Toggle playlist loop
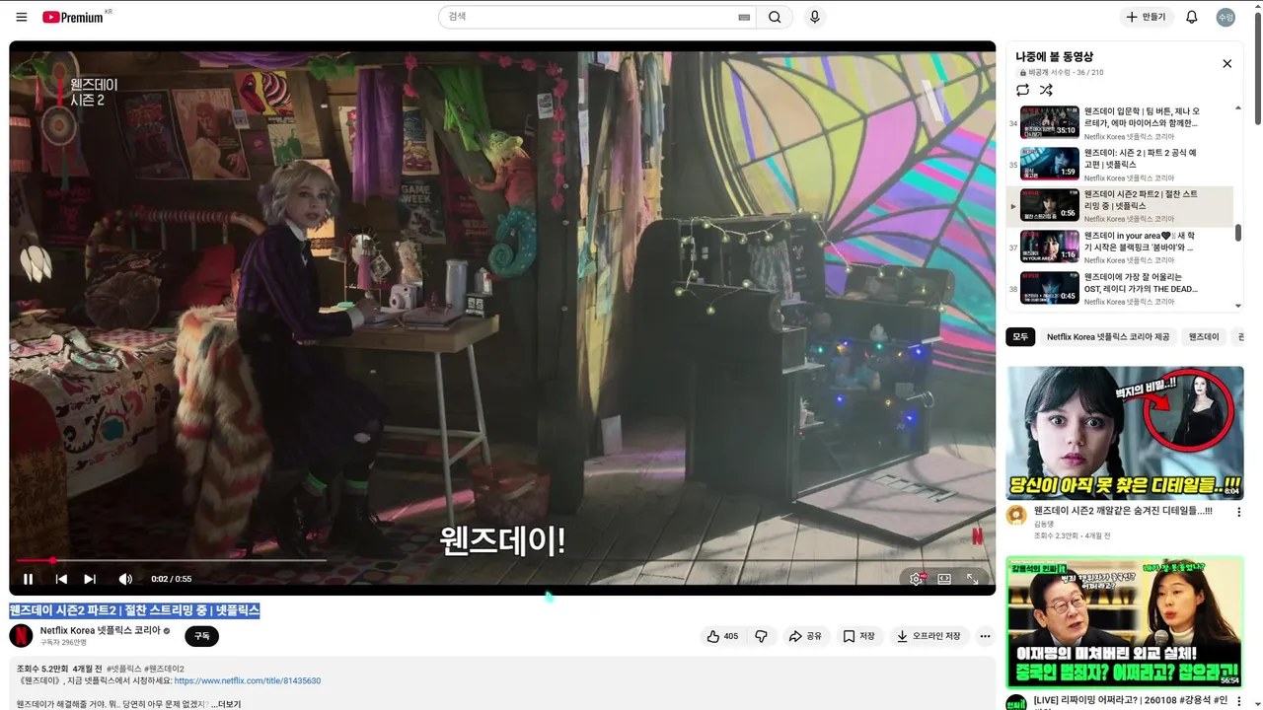 click(x=1022, y=90)
